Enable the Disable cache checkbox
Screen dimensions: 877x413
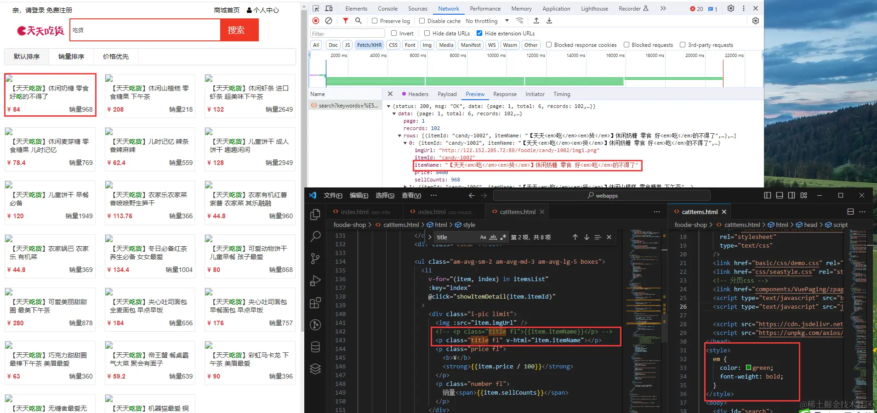(422, 21)
